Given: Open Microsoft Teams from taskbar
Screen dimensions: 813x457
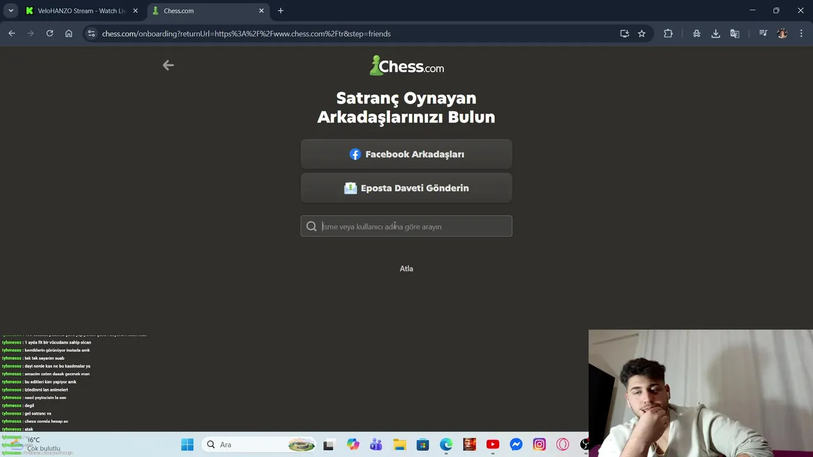Looking at the screenshot, I should click(x=376, y=445).
